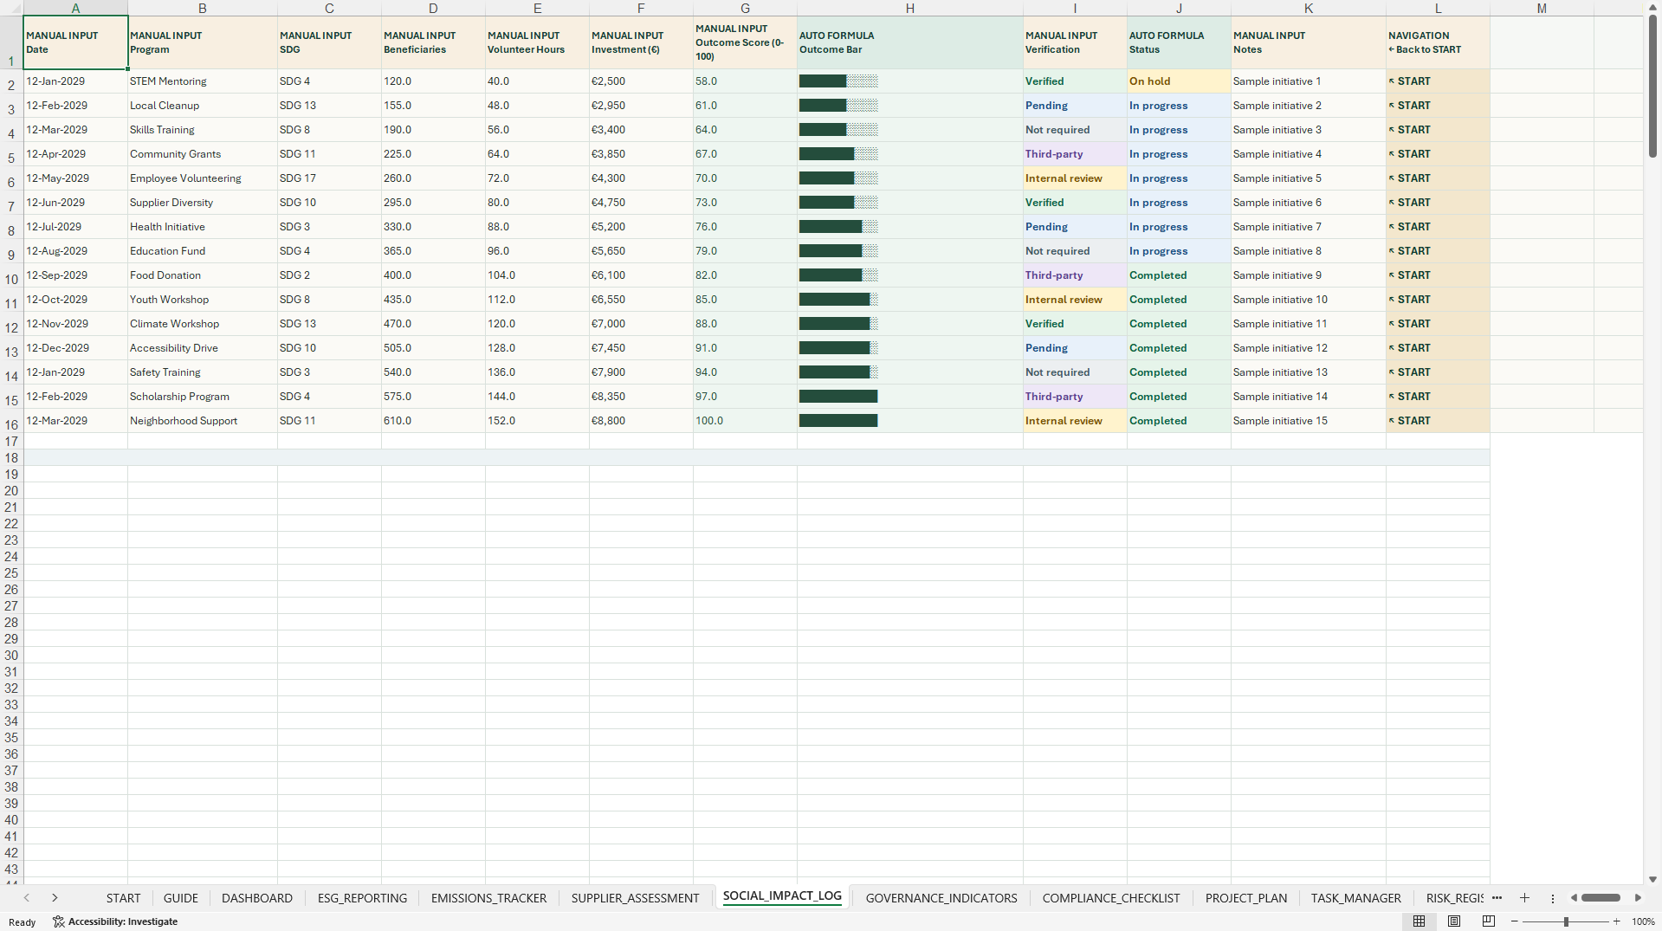Open the SUPPLIER_ASSESSMENT tab
Screen dimensions: 1662x931
pyautogui.click(x=635, y=898)
